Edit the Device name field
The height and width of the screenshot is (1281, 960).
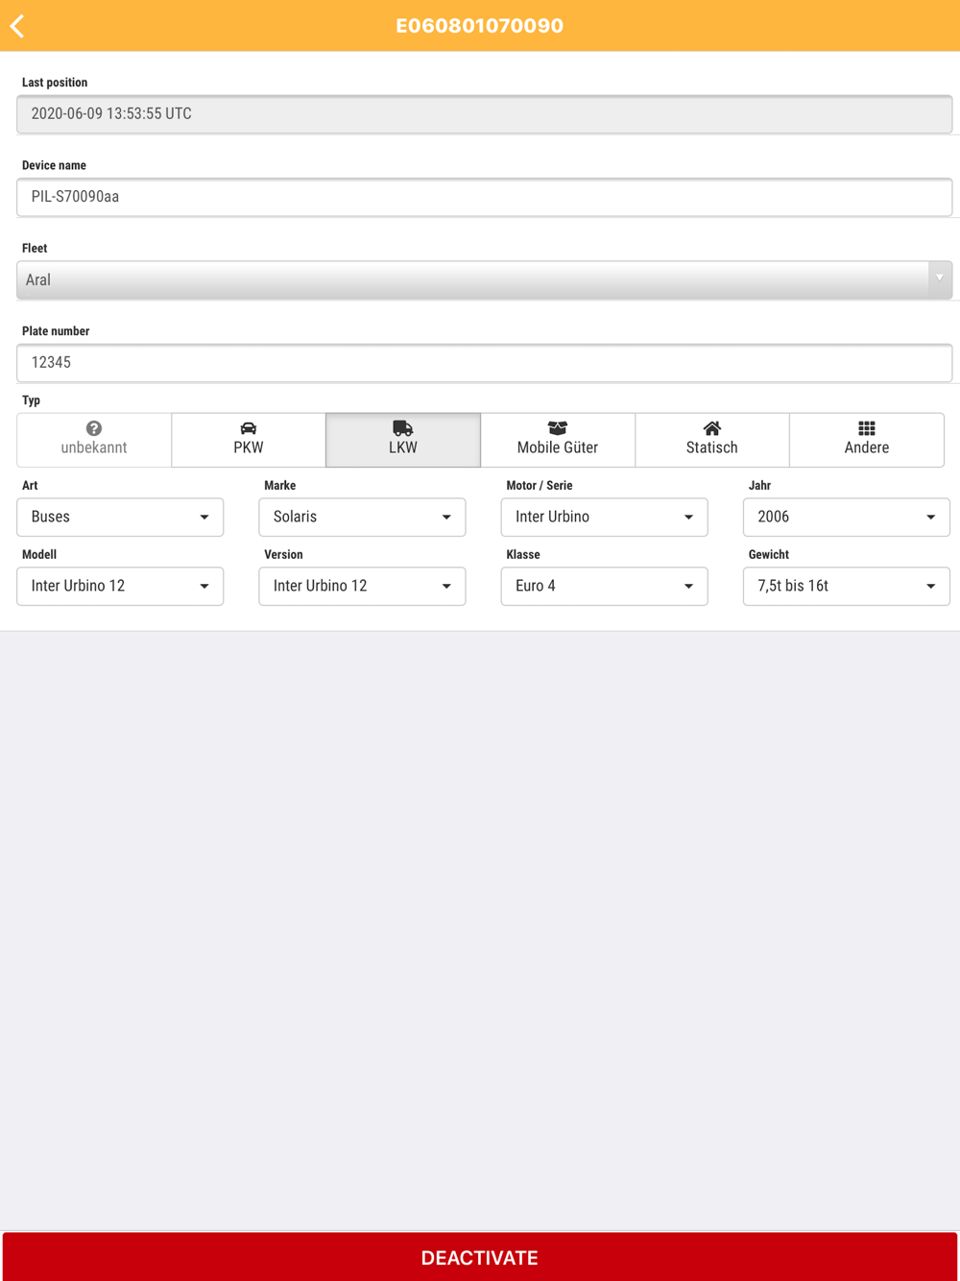pyautogui.click(x=485, y=197)
